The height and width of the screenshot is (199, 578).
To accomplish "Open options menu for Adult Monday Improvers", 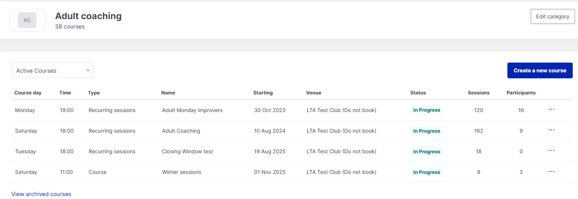I will (x=551, y=109).
